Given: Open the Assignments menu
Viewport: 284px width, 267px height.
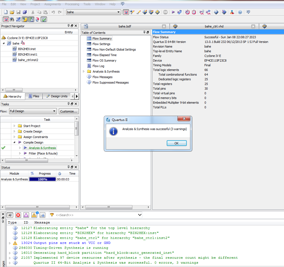Looking at the screenshot, I should pyautogui.click(x=52, y=4).
